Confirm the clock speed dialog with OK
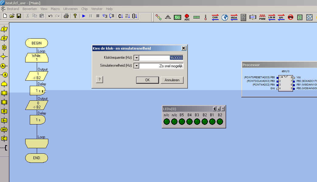This screenshot has height=182, width=317. (x=148, y=80)
